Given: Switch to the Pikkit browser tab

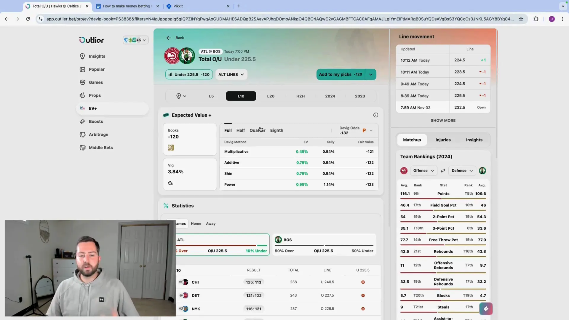Looking at the screenshot, I should click(x=199, y=6).
